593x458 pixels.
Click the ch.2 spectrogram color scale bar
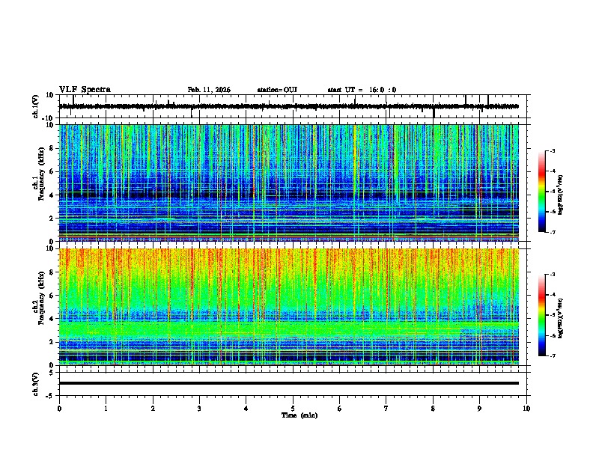tap(541, 315)
